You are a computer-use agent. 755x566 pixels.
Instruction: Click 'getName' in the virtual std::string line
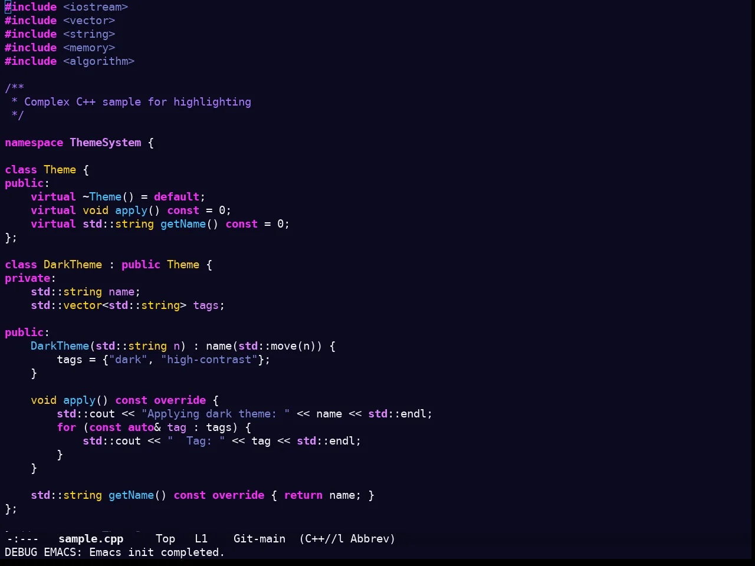coord(183,224)
